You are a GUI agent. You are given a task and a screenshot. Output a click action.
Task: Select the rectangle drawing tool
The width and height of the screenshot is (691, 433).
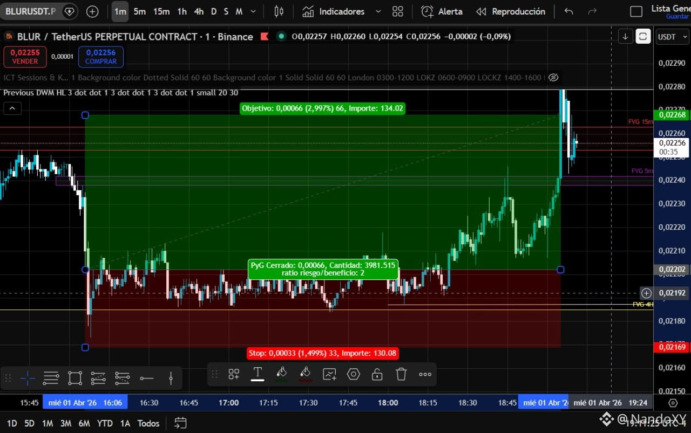click(x=75, y=379)
